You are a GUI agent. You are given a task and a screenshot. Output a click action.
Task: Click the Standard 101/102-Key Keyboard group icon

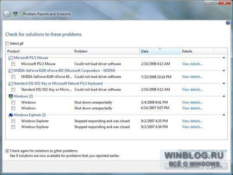click(11, 84)
